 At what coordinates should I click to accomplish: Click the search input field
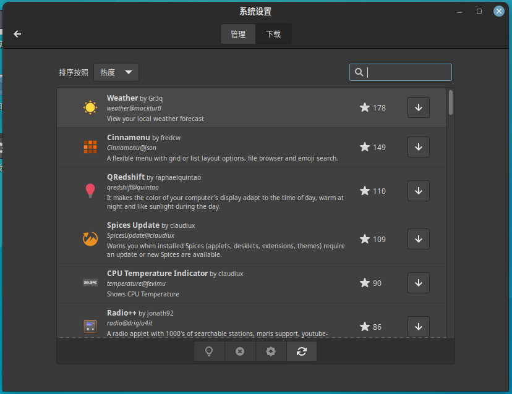tap(407, 72)
